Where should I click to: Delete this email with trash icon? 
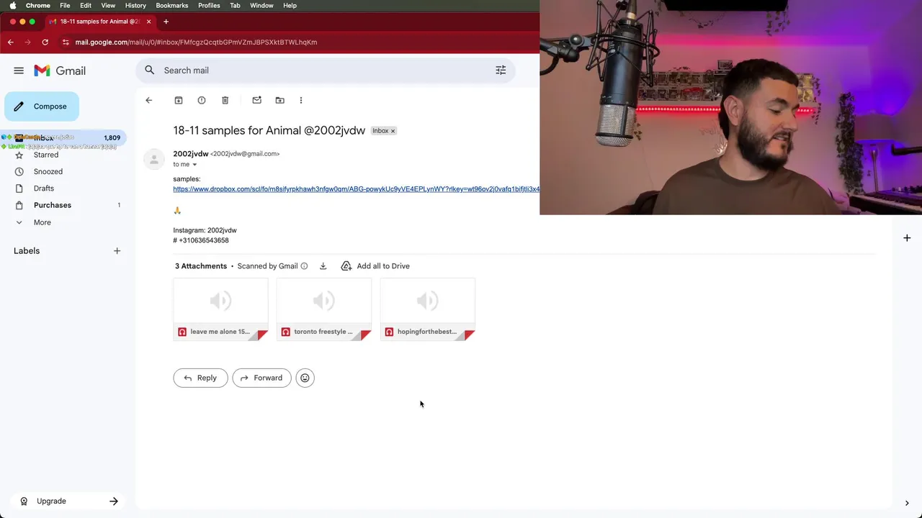tap(225, 100)
